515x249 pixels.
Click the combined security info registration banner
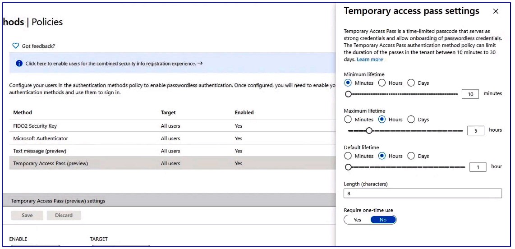coord(172,64)
